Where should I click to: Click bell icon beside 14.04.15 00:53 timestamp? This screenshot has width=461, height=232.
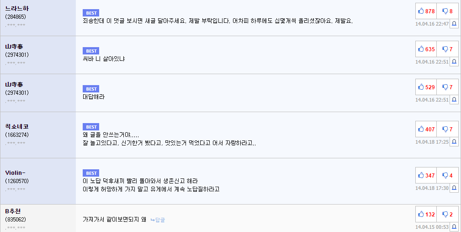pos(454,227)
